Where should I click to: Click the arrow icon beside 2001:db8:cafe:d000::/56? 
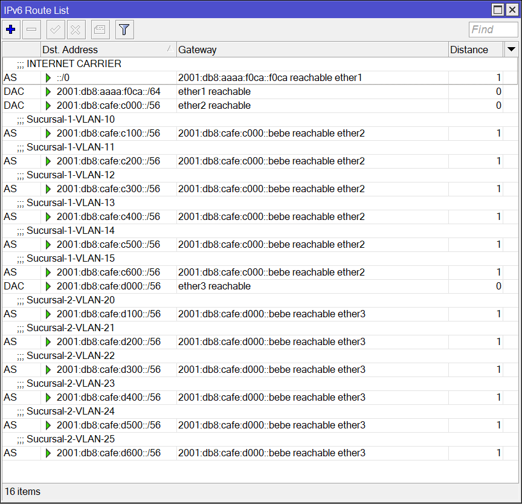click(48, 286)
